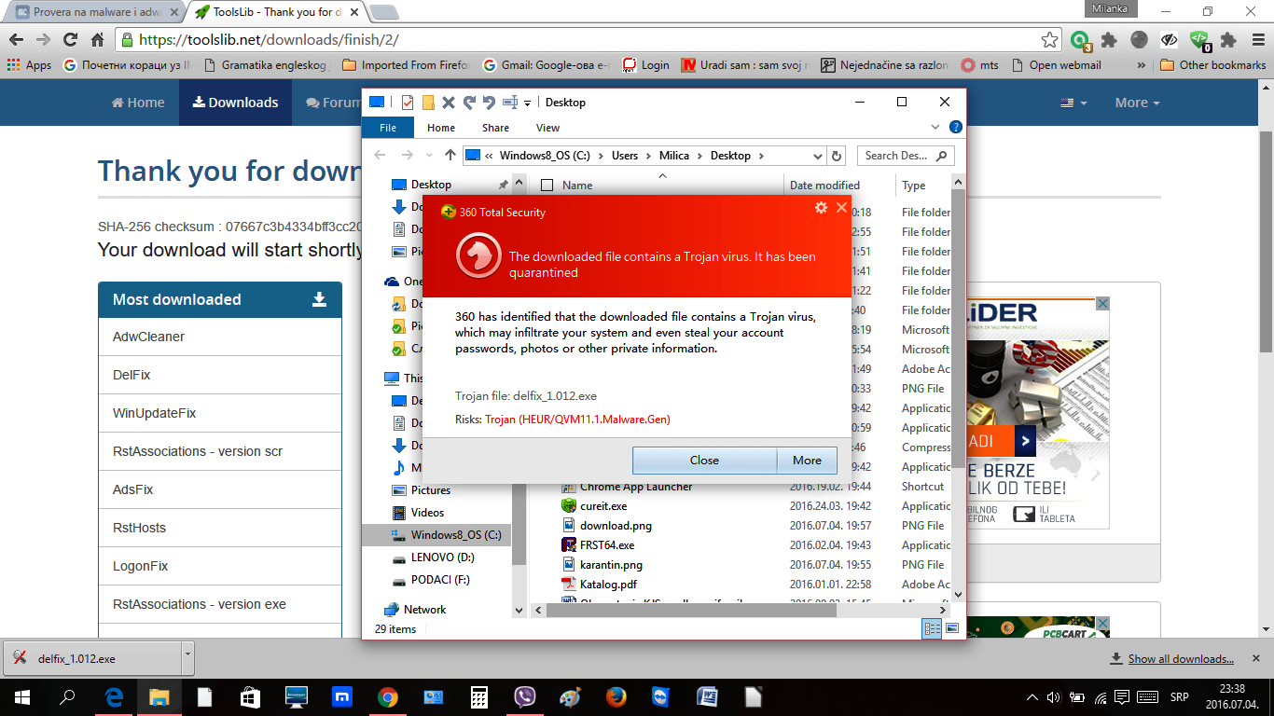Click the crossed-eye extension icon in Chrome

click(1170, 40)
